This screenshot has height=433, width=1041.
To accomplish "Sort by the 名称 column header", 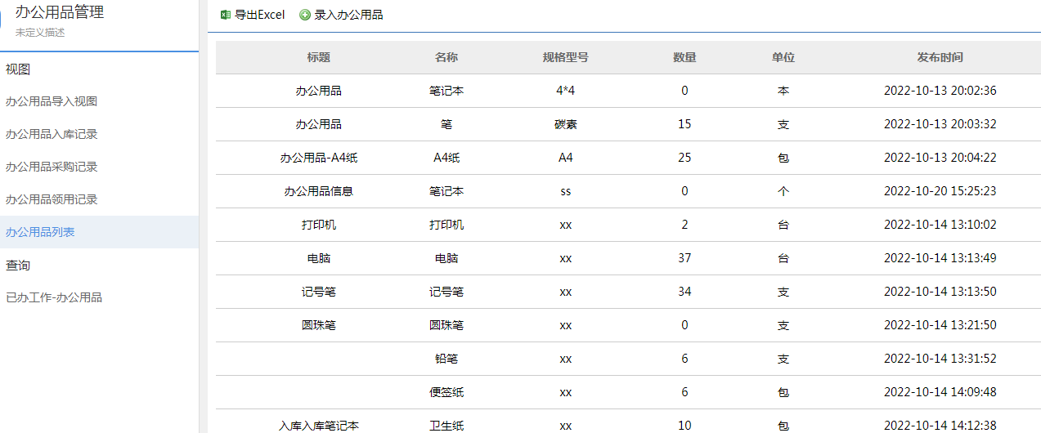I will (x=446, y=57).
